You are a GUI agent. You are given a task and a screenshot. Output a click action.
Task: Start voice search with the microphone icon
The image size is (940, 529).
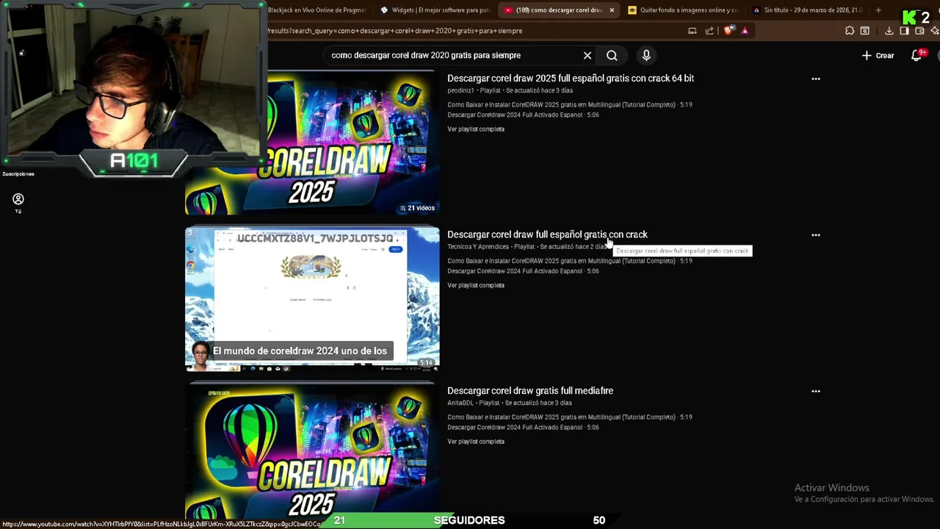pos(646,55)
